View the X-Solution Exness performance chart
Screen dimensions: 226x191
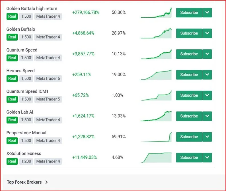click(156, 158)
